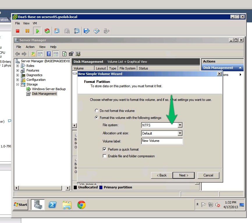Screen dimensions: 252x223
Task: Click the floppy connect icon in VM toolbar
Action: (87, 31)
